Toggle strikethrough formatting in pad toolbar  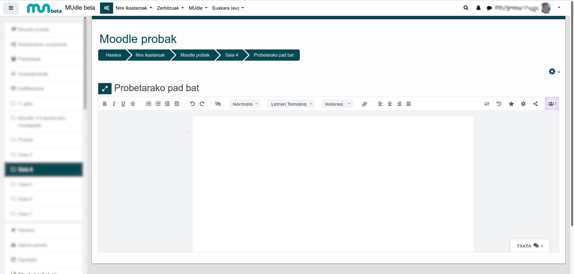tap(133, 104)
